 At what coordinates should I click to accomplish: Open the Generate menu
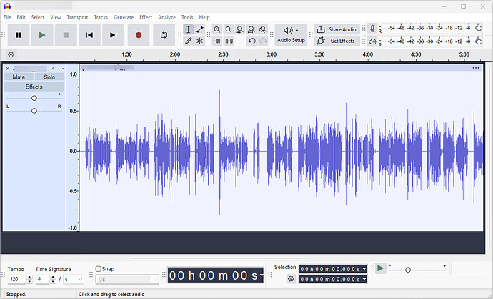tap(124, 17)
